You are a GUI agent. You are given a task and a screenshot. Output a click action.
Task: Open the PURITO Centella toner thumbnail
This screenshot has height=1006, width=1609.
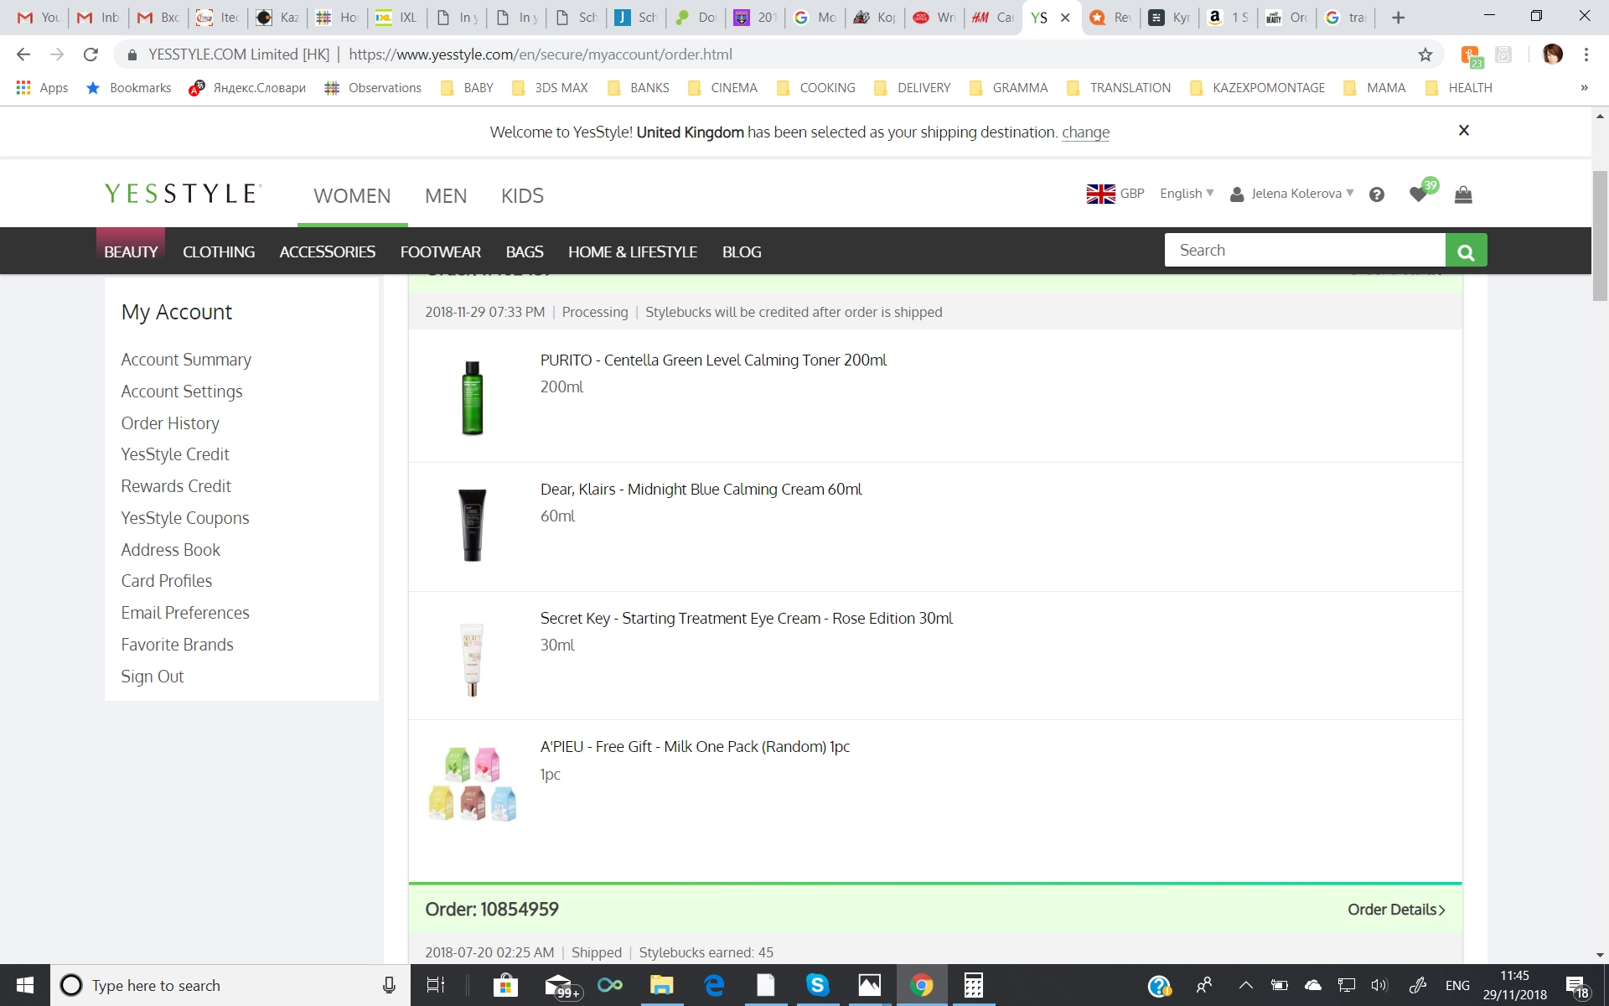tap(473, 397)
